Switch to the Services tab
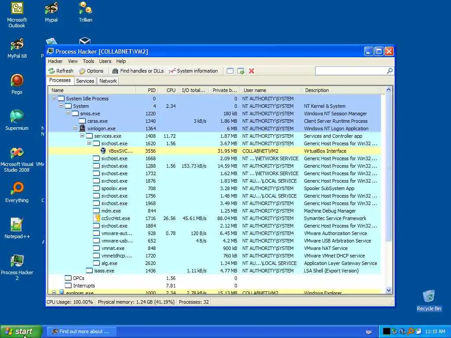The height and width of the screenshot is (338, 451). pyautogui.click(x=85, y=81)
